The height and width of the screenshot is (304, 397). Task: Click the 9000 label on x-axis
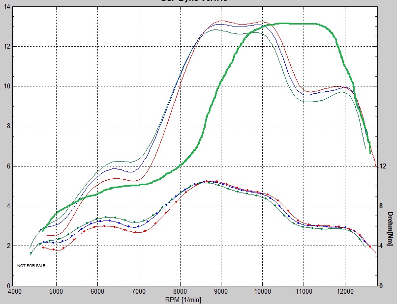tap(221, 291)
